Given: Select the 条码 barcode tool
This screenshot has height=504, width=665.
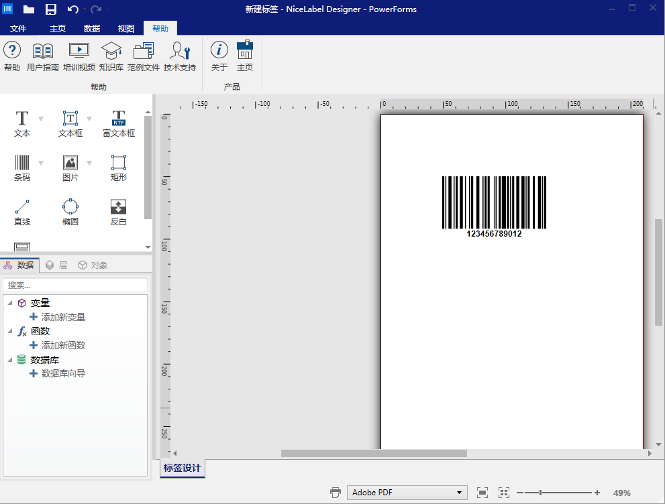Looking at the screenshot, I should click(x=22, y=168).
